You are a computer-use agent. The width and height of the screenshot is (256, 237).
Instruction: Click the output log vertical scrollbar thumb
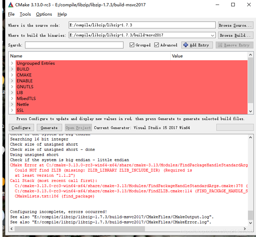250,215
